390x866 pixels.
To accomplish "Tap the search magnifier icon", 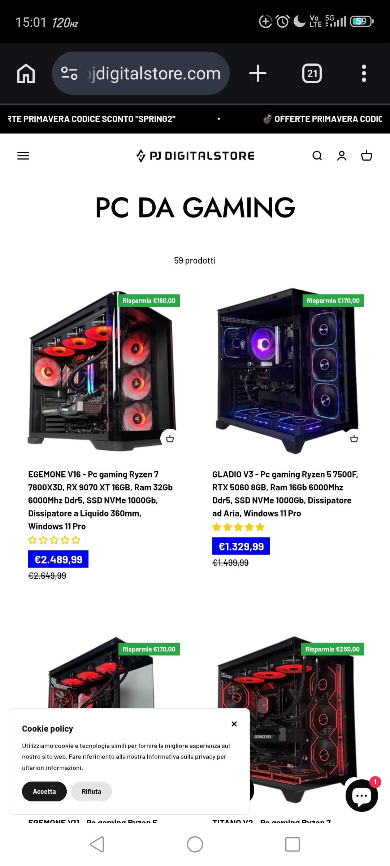I will coord(317,156).
